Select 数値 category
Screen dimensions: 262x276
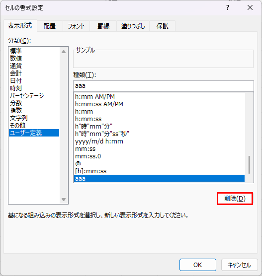pos(34,58)
